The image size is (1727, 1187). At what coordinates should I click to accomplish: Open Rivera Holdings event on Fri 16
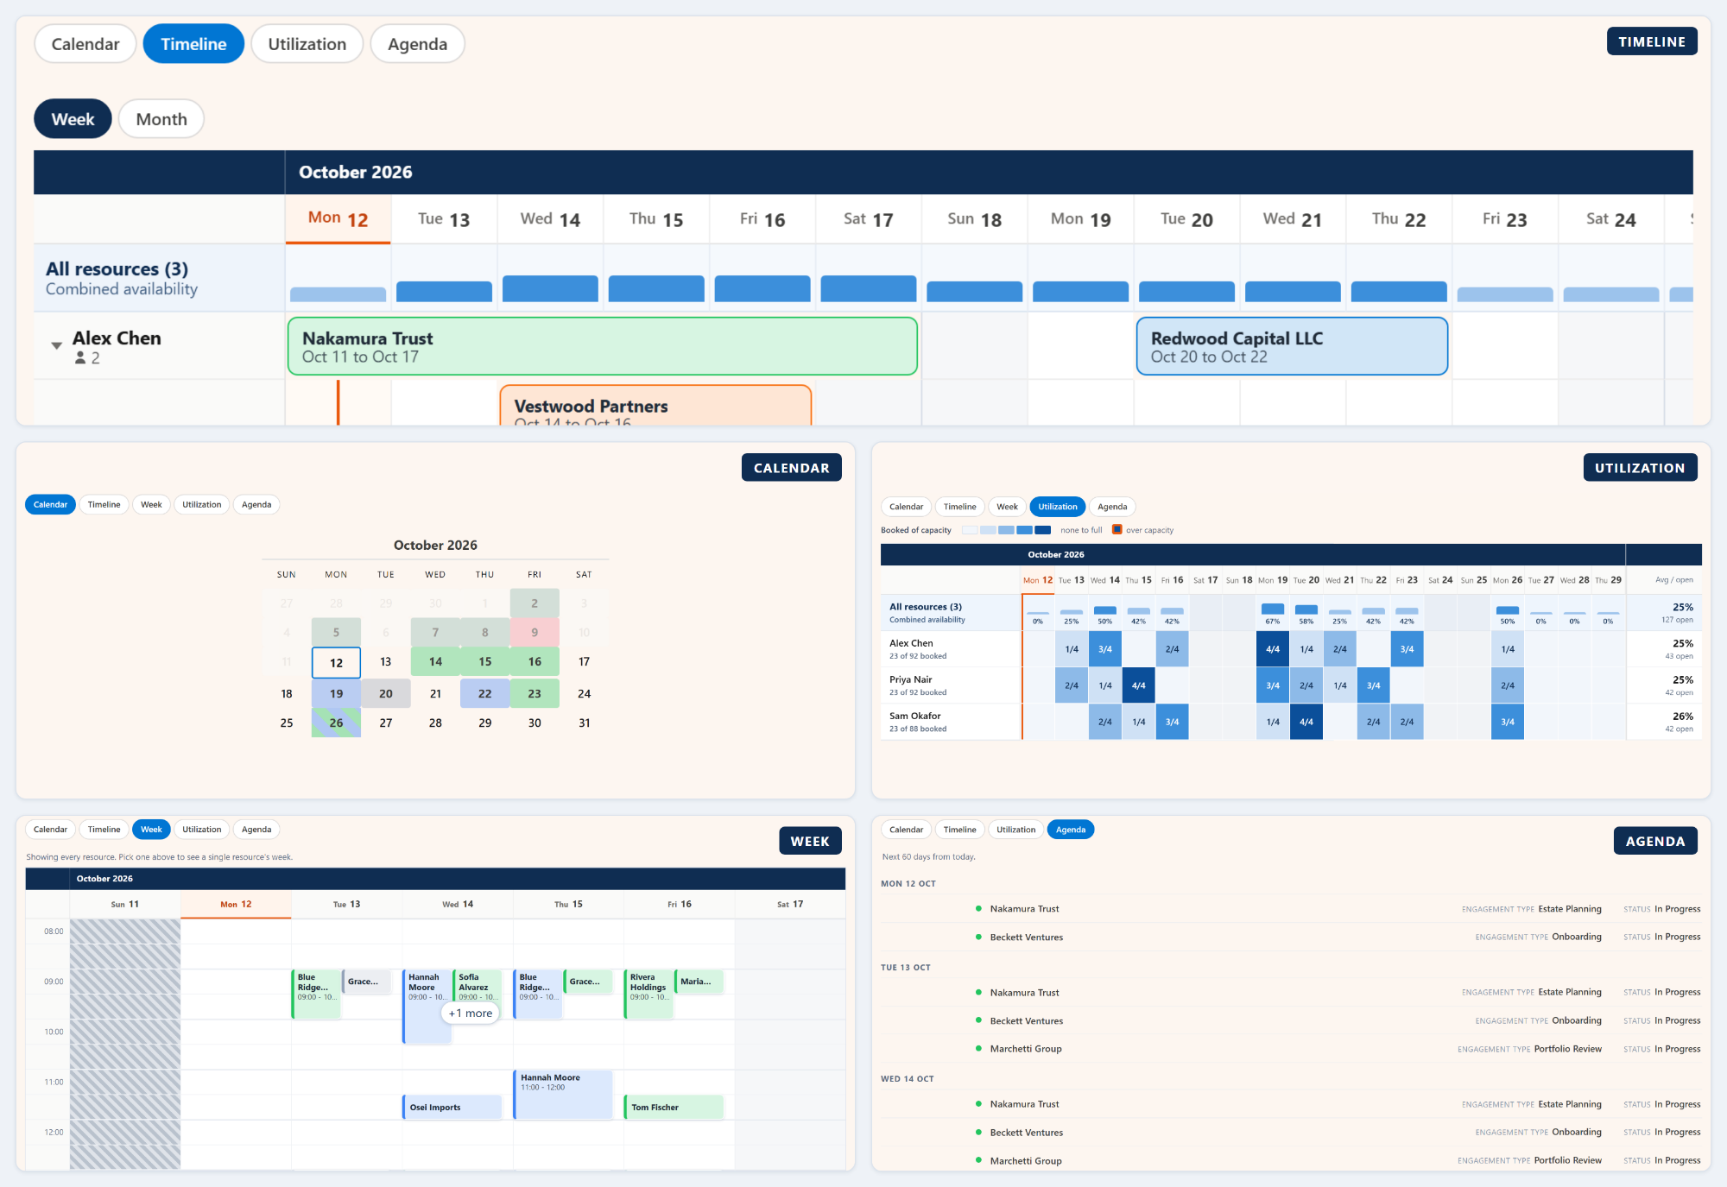[648, 994]
